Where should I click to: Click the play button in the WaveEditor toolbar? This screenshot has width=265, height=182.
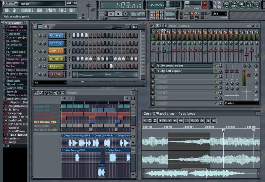(x=161, y=121)
